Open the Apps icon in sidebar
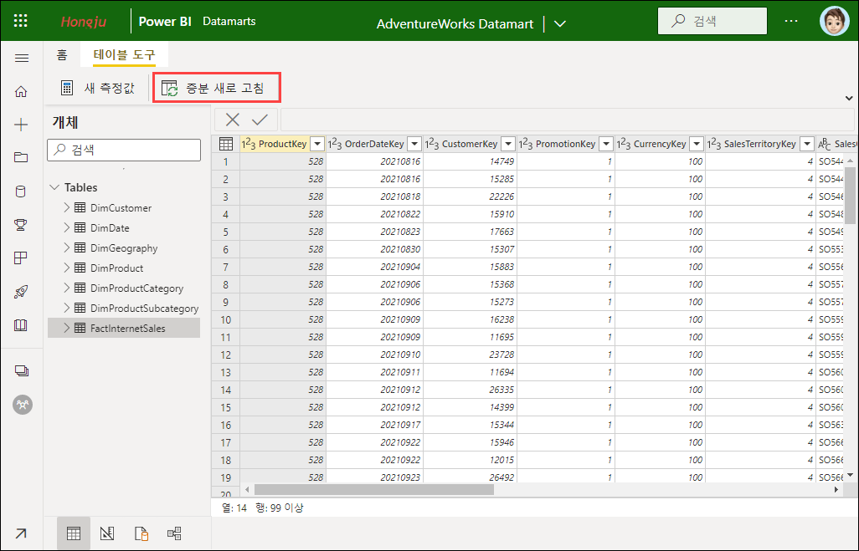Screen dimensions: 859x551 [x=21, y=258]
